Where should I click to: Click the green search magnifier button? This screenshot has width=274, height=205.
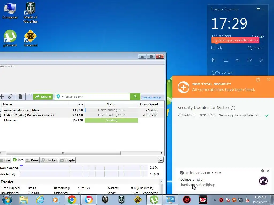[x=135, y=97]
